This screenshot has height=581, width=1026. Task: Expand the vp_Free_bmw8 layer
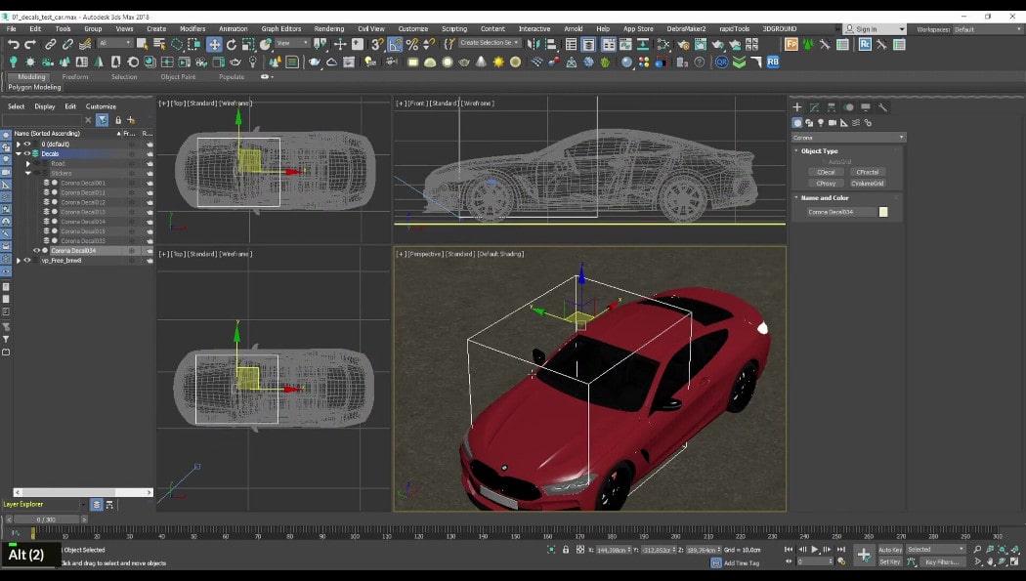click(x=19, y=260)
